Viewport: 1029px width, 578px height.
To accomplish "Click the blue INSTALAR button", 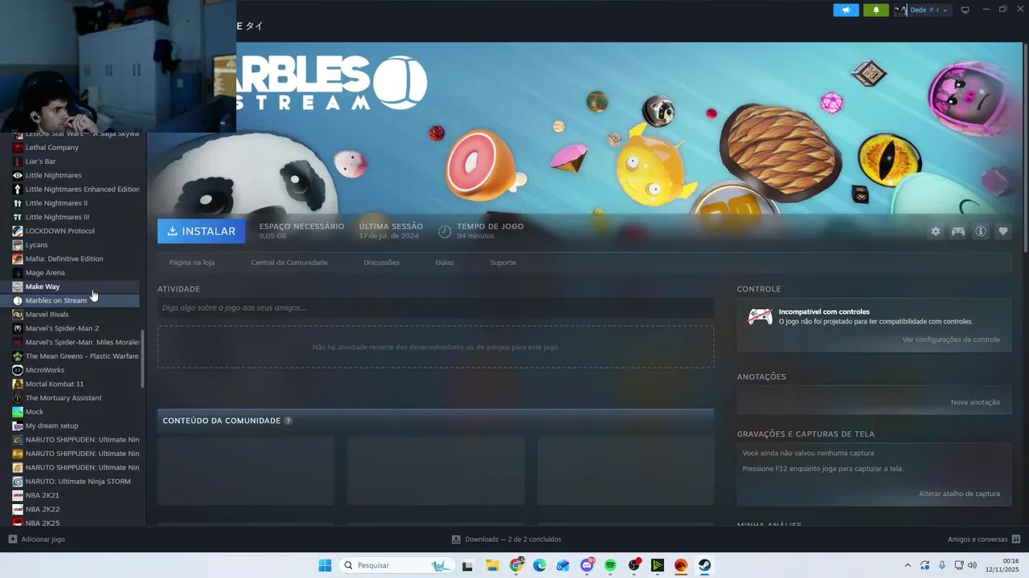I will click(x=202, y=231).
